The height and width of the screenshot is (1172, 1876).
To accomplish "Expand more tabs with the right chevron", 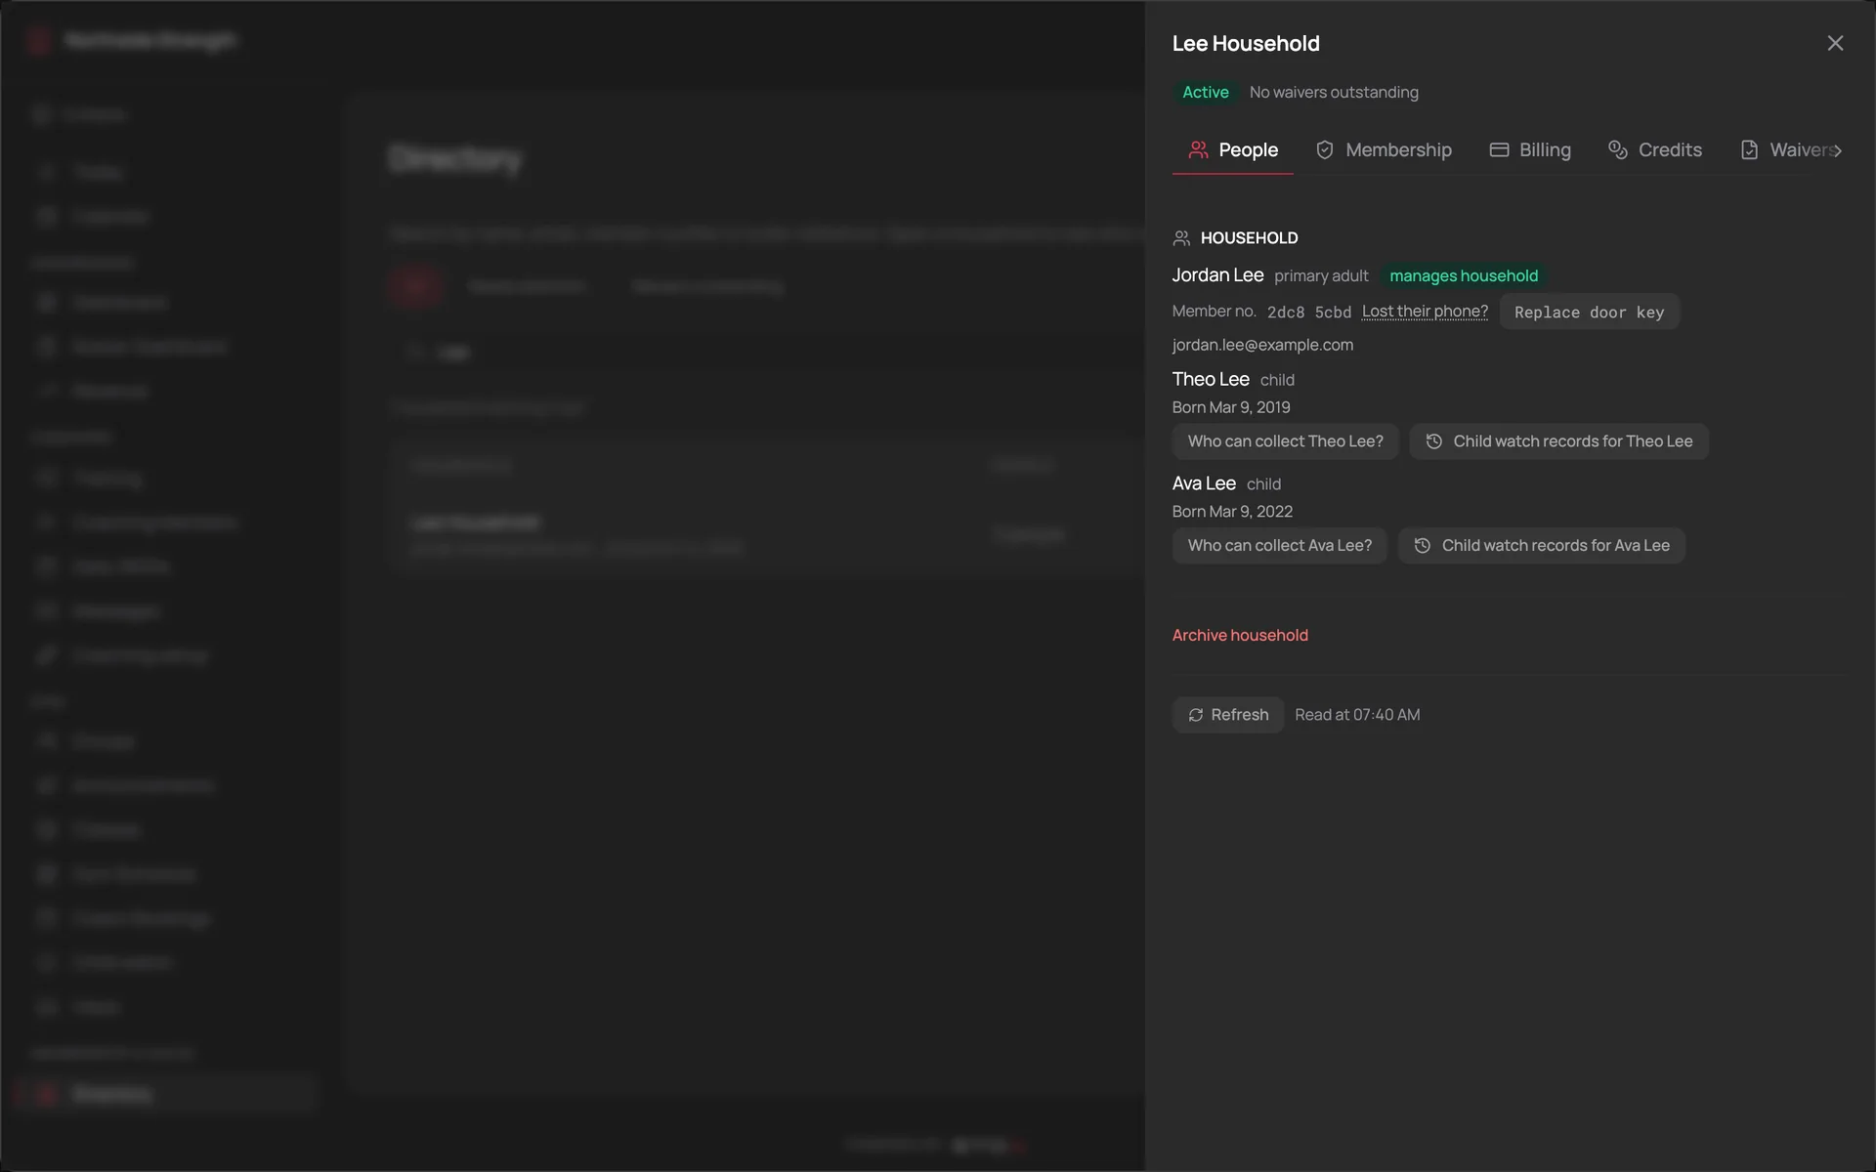I will tap(1838, 150).
